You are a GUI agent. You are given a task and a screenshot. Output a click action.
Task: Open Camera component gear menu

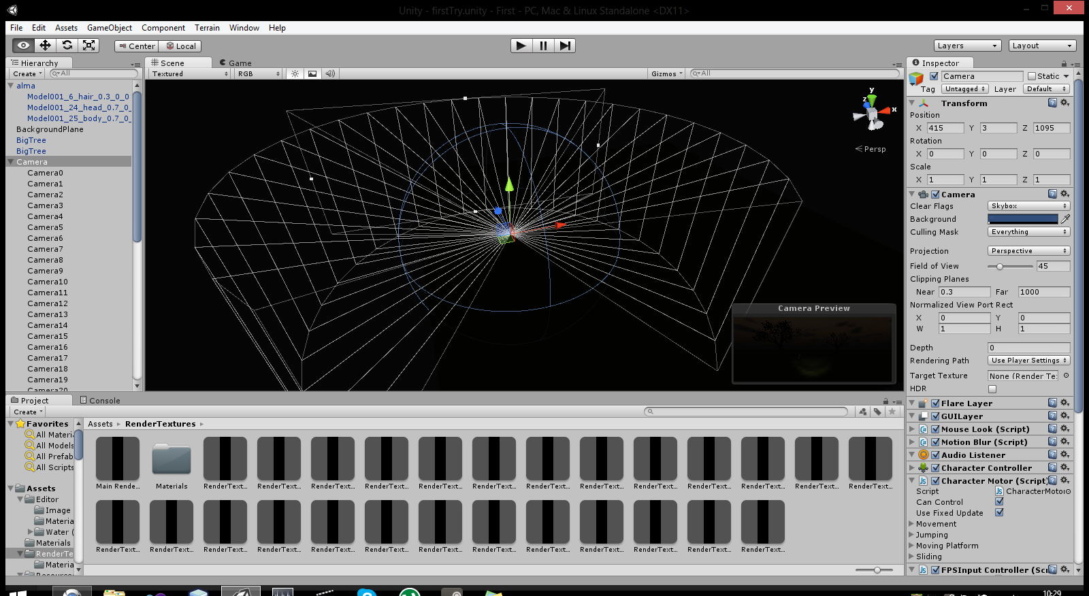[1064, 194]
